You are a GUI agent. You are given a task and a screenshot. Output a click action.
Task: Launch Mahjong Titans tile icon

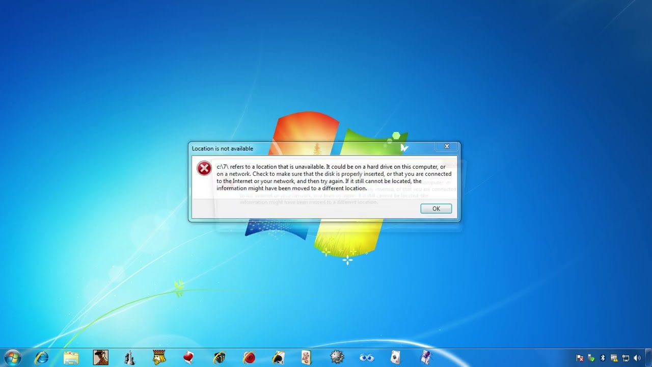pos(306,358)
